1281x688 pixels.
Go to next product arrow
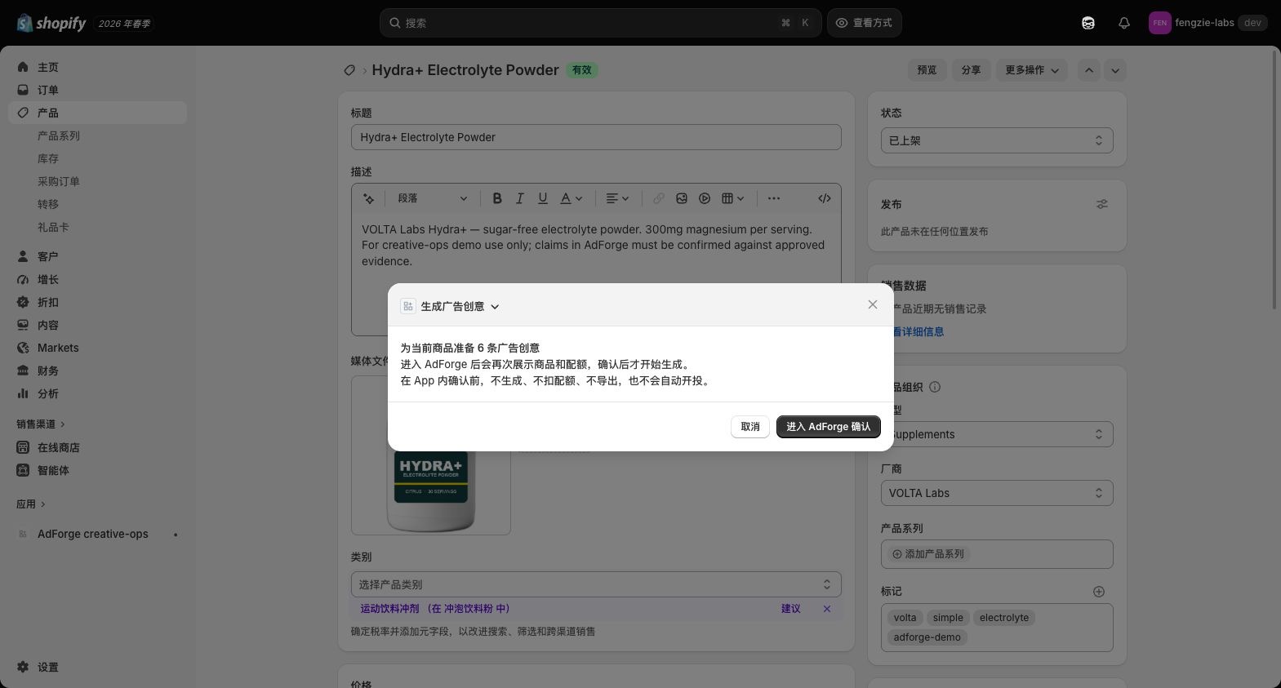pos(1115,70)
